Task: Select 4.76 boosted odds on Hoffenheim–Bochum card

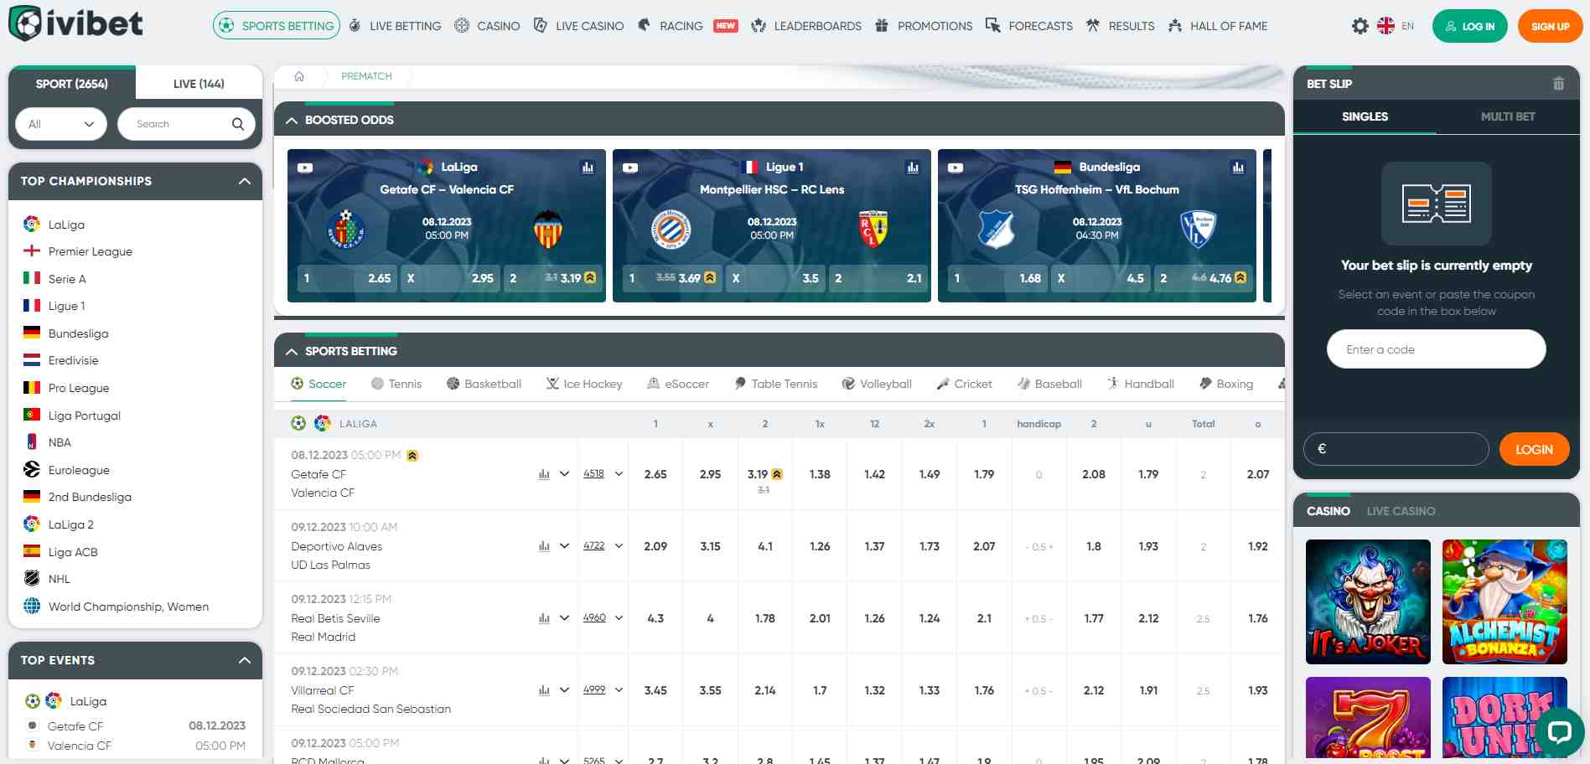Action: pos(1204,278)
